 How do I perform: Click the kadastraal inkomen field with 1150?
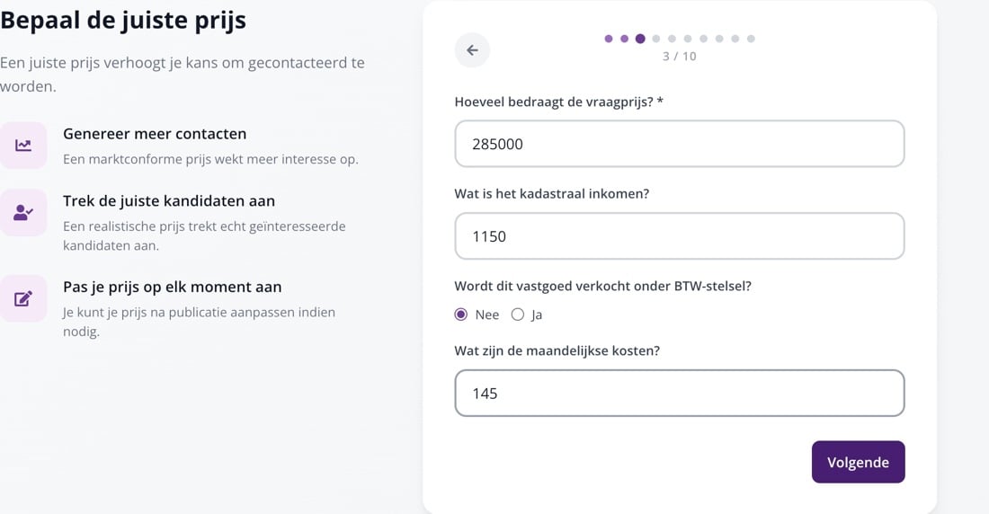[x=680, y=236]
